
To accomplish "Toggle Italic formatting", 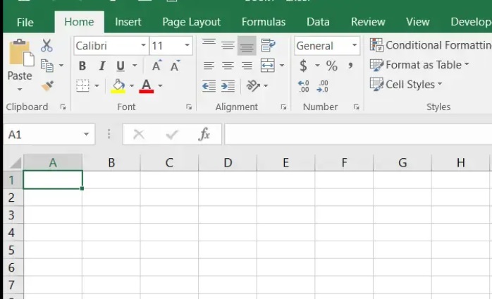I will (102, 66).
